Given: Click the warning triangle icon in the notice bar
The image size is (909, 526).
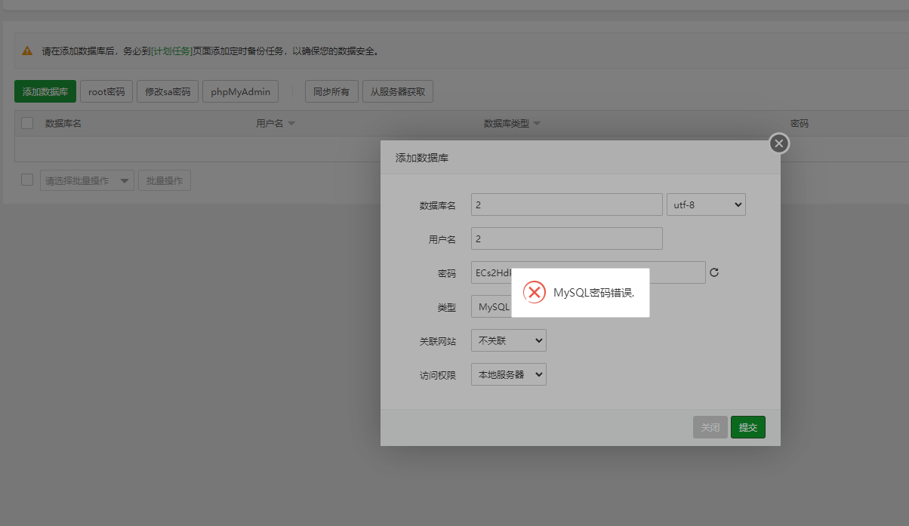Looking at the screenshot, I should click(x=27, y=51).
